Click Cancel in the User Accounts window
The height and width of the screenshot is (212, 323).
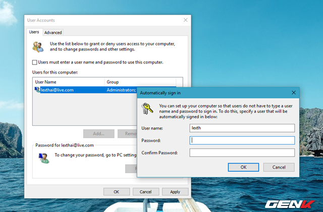146,192
